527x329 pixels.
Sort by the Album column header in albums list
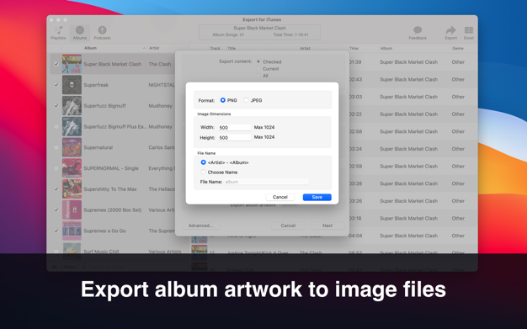coord(90,48)
